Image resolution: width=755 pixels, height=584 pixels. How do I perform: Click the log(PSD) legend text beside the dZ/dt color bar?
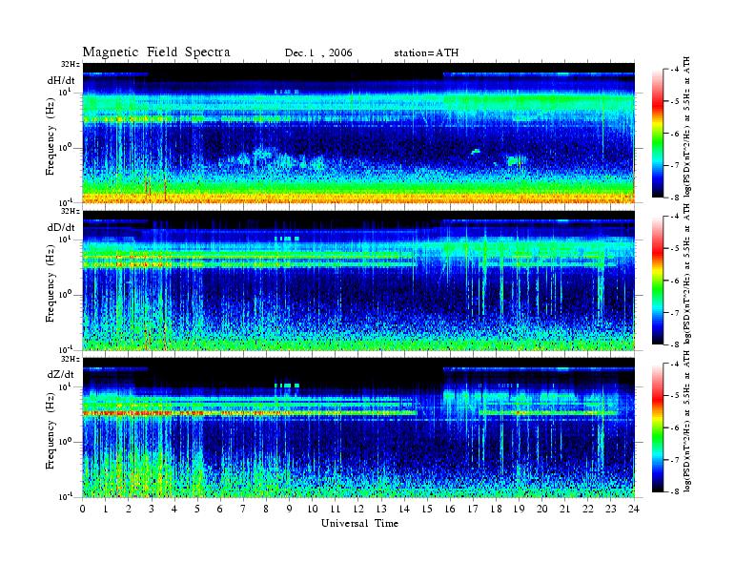687,421
